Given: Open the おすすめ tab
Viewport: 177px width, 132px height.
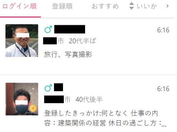Looking at the screenshot, I should [x=105, y=6].
